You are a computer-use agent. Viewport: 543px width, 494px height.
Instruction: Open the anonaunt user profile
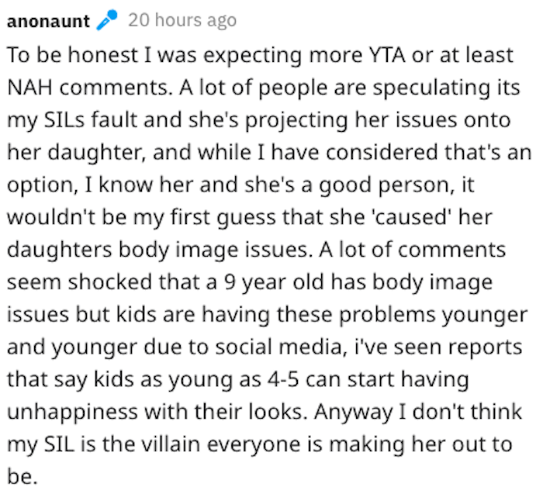point(48,21)
